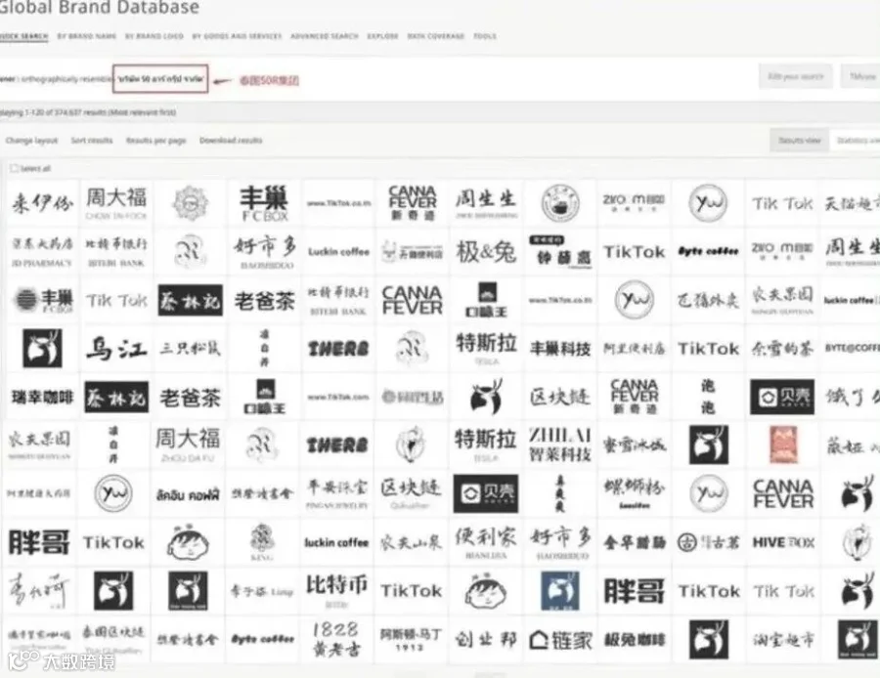This screenshot has width=880, height=678.
Task: Expand the Results per page options
Action: pyautogui.click(x=155, y=141)
